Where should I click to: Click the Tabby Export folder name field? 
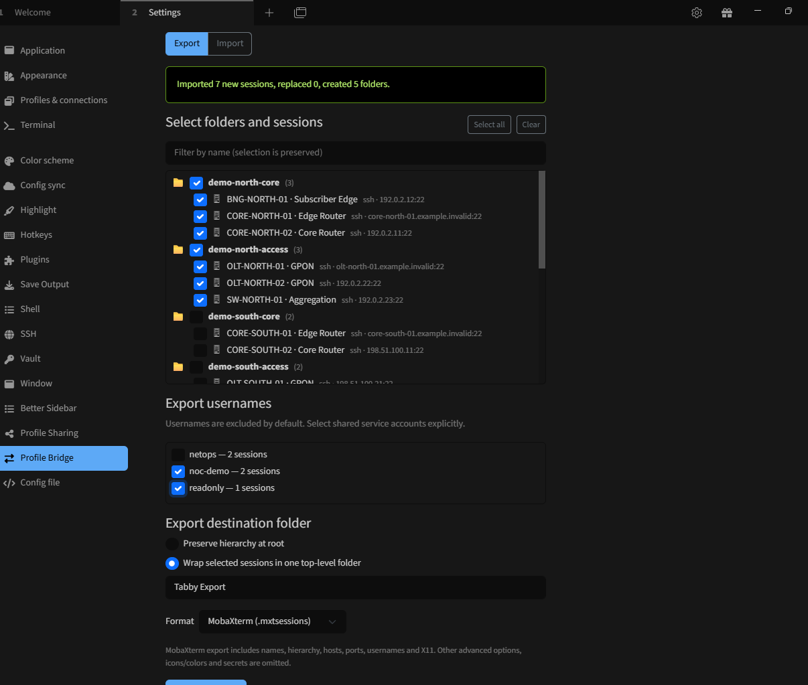pyautogui.click(x=356, y=587)
